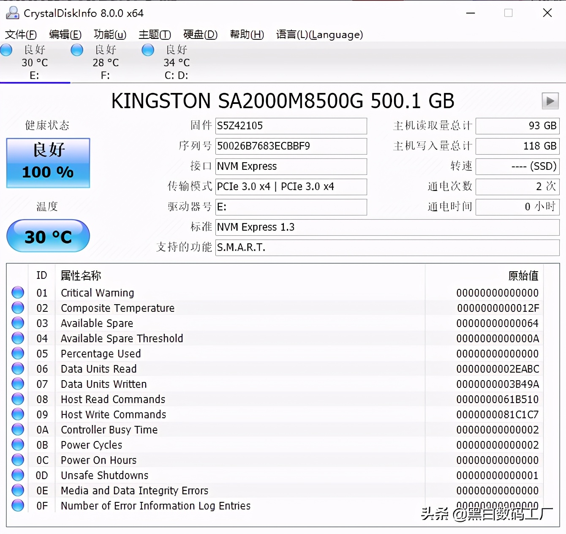Open the 功能(u) menu
The width and height of the screenshot is (566, 534).
click(x=110, y=35)
